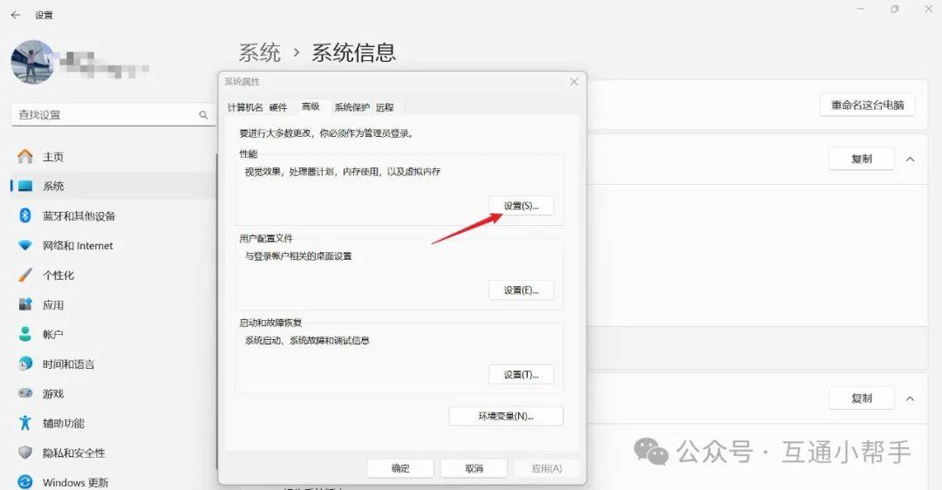Switch to 系统保护 tab
Screen dimensions: 942x490
352,107
